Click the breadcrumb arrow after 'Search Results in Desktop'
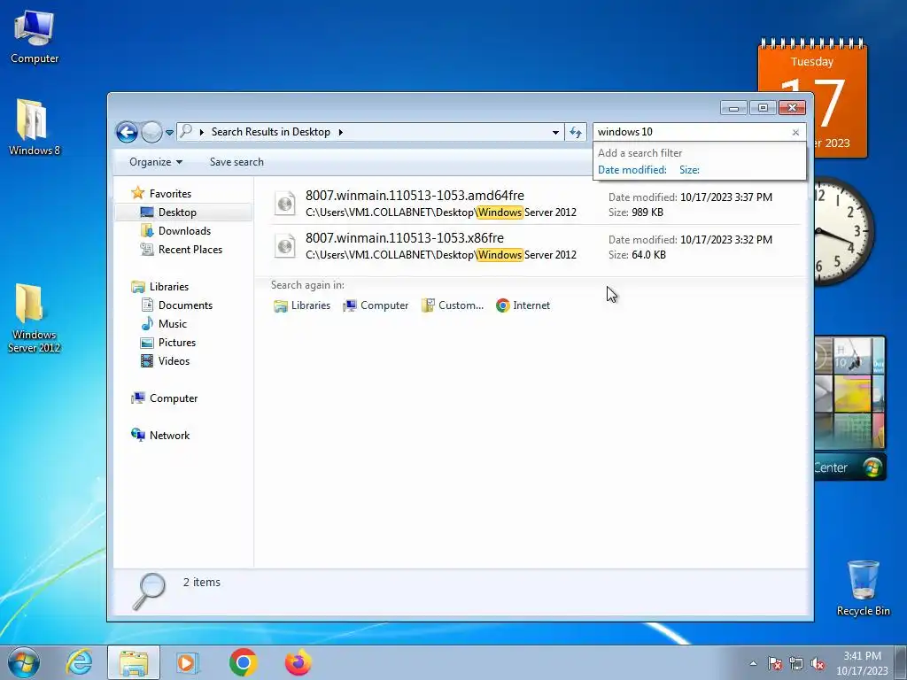Screen dimensions: 907x680 (x=341, y=133)
